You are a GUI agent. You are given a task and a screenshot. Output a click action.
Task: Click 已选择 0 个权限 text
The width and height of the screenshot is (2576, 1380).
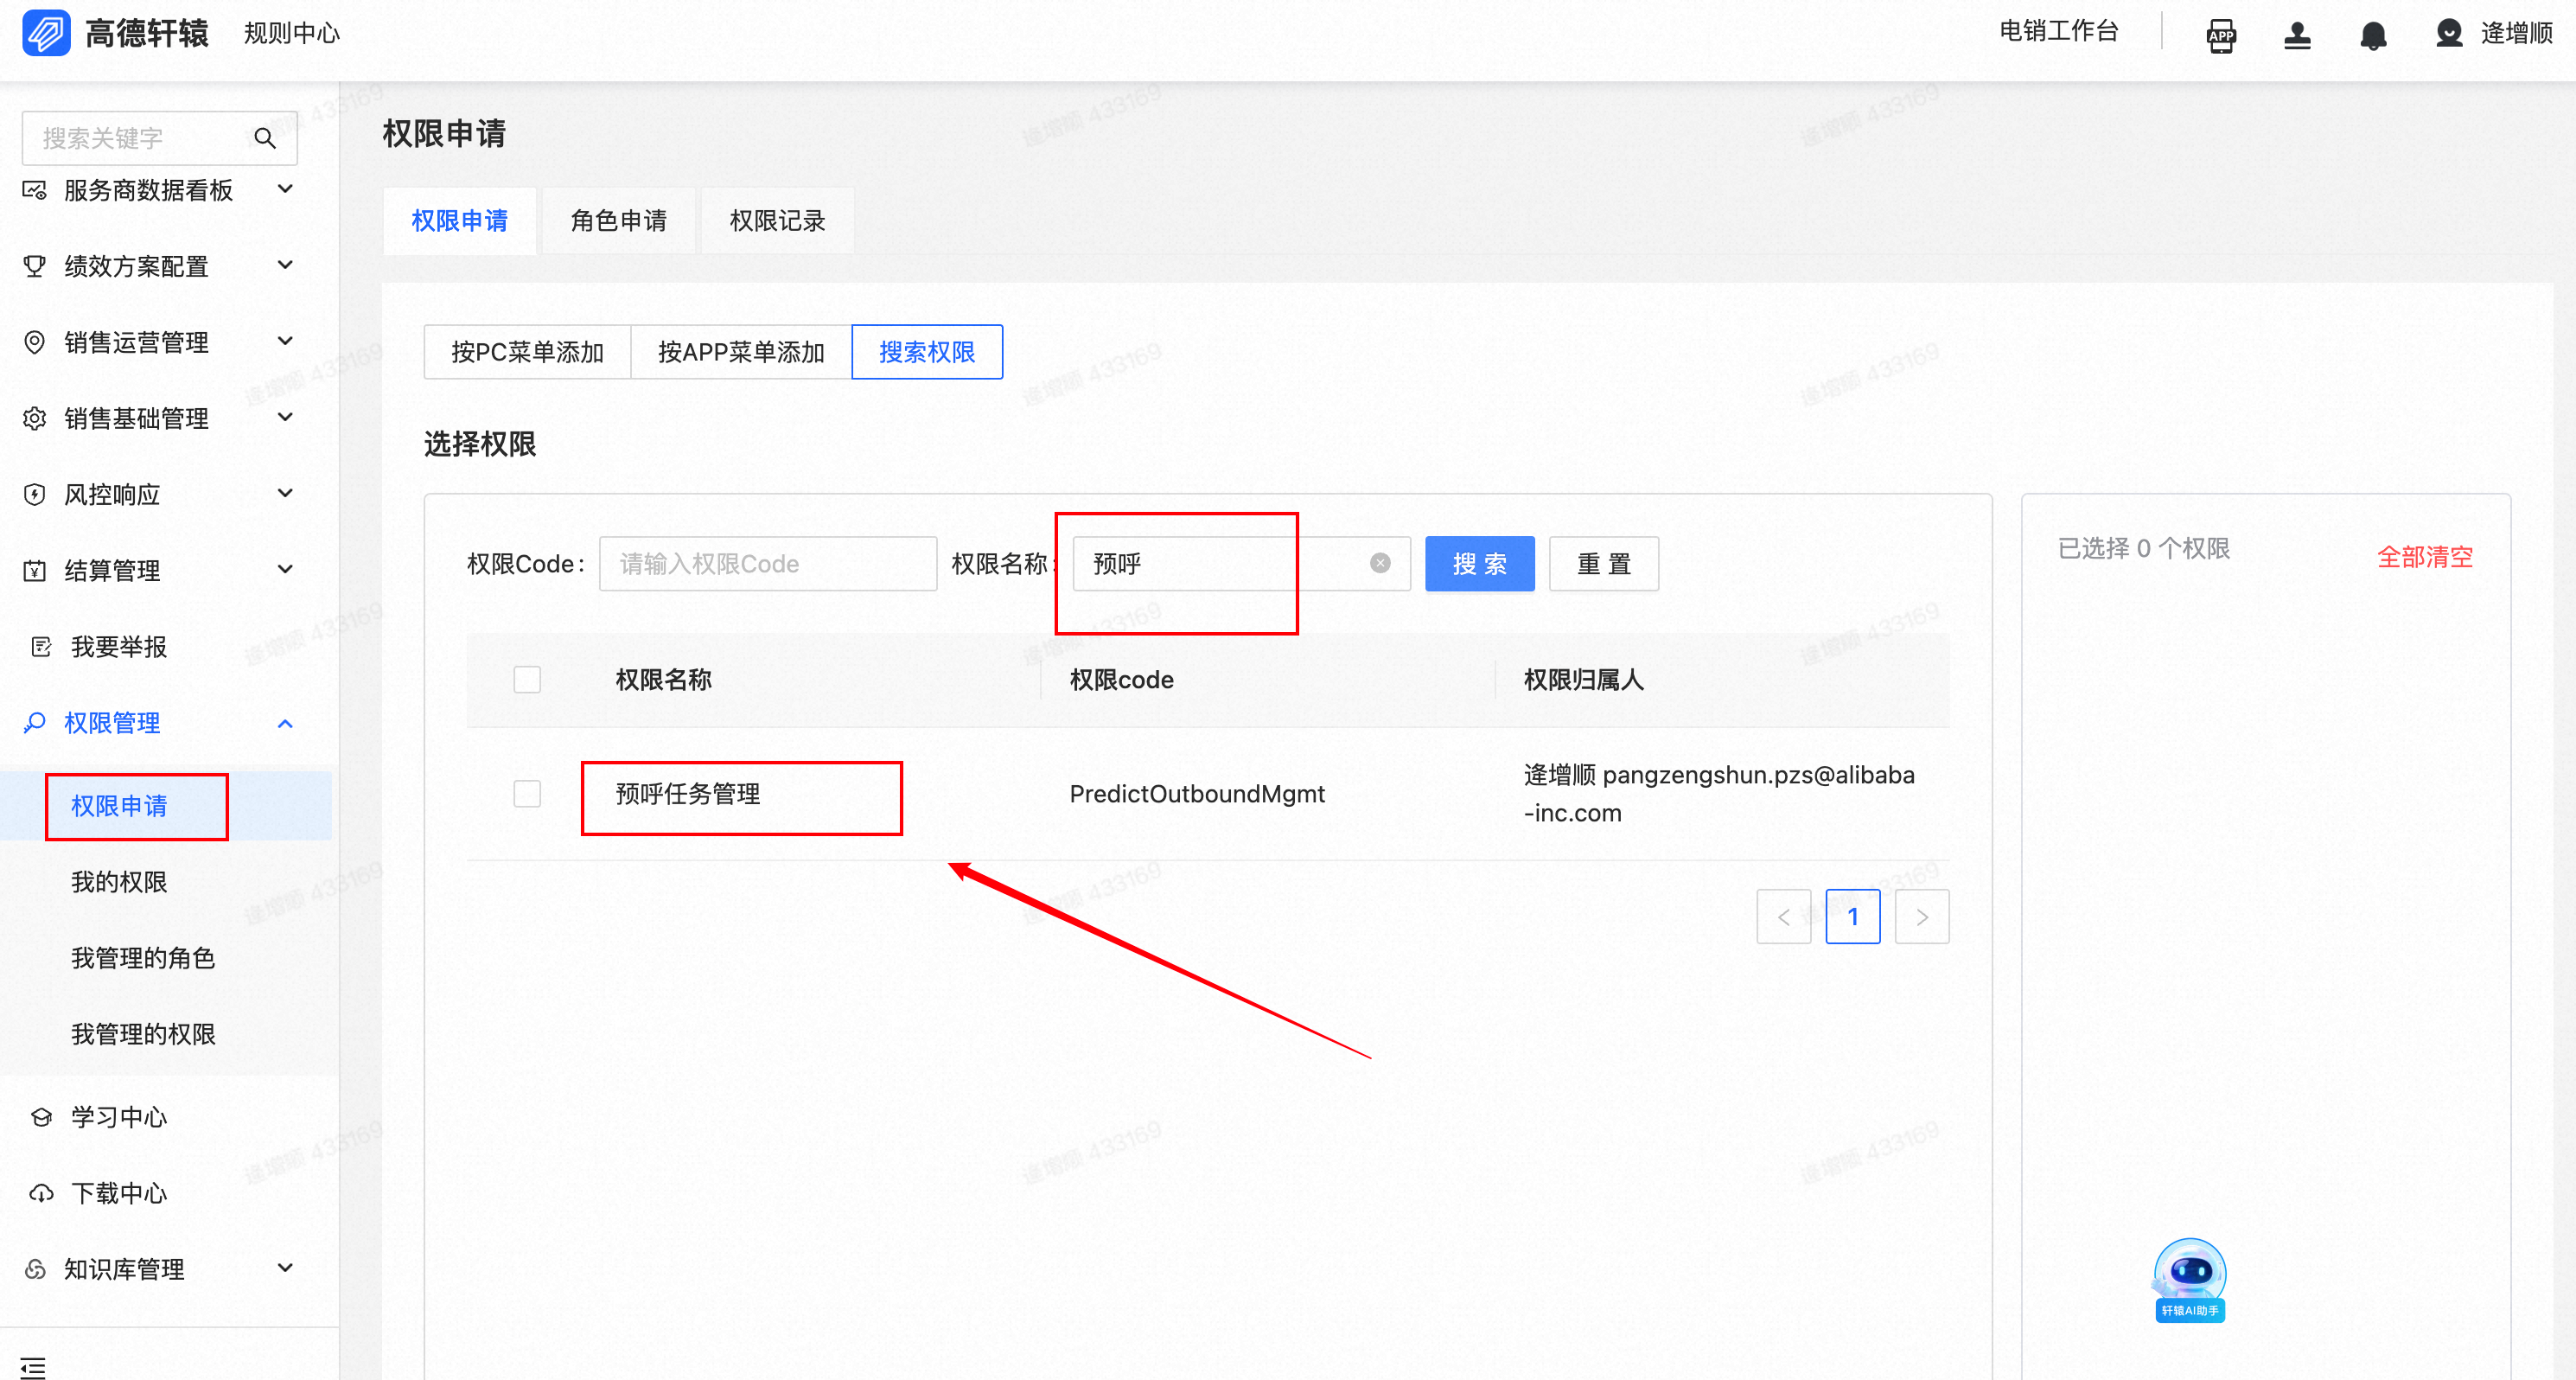tap(2144, 548)
